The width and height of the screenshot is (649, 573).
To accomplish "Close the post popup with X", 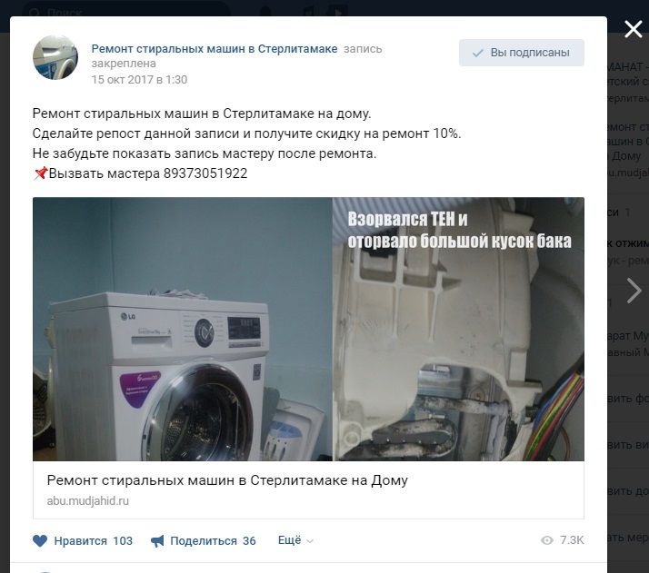I will click(633, 29).
